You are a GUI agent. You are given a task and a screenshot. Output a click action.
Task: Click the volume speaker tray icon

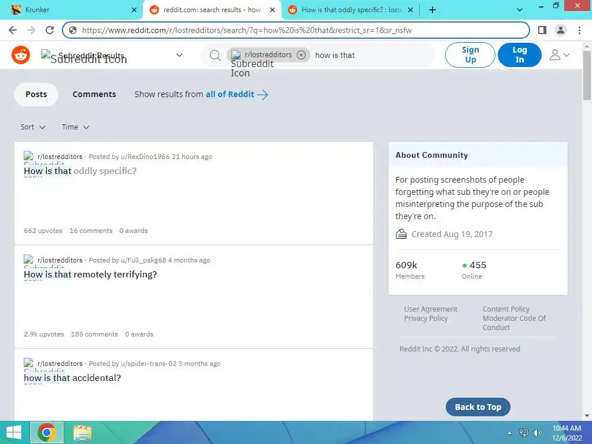pos(537,433)
